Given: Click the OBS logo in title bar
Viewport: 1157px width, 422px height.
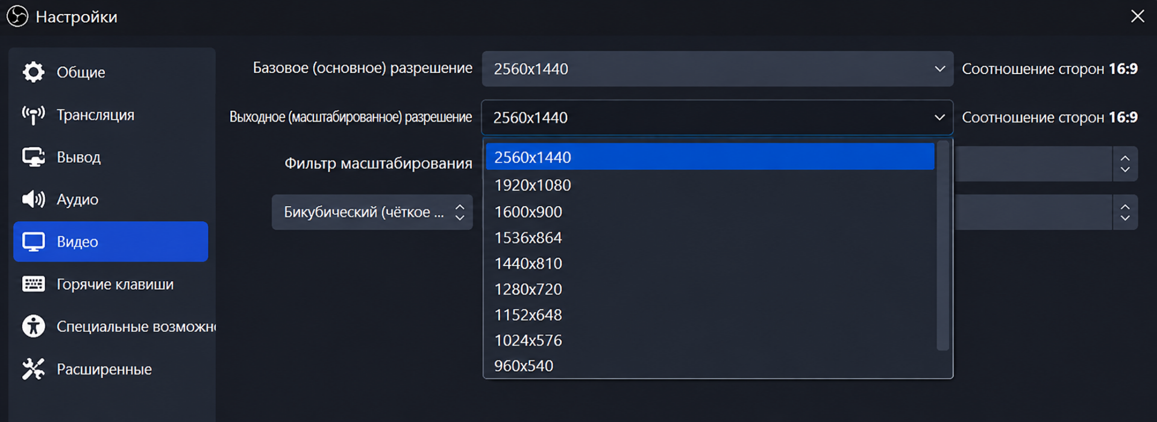Looking at the screenshot, I should pos(17,16).
